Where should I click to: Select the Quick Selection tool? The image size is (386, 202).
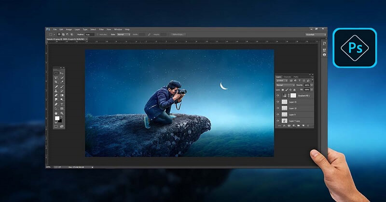click(62, 77)
